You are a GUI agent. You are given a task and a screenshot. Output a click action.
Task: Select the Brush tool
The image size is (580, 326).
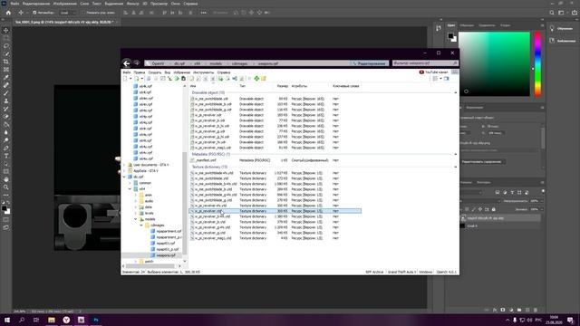click(x=6, y=92)
